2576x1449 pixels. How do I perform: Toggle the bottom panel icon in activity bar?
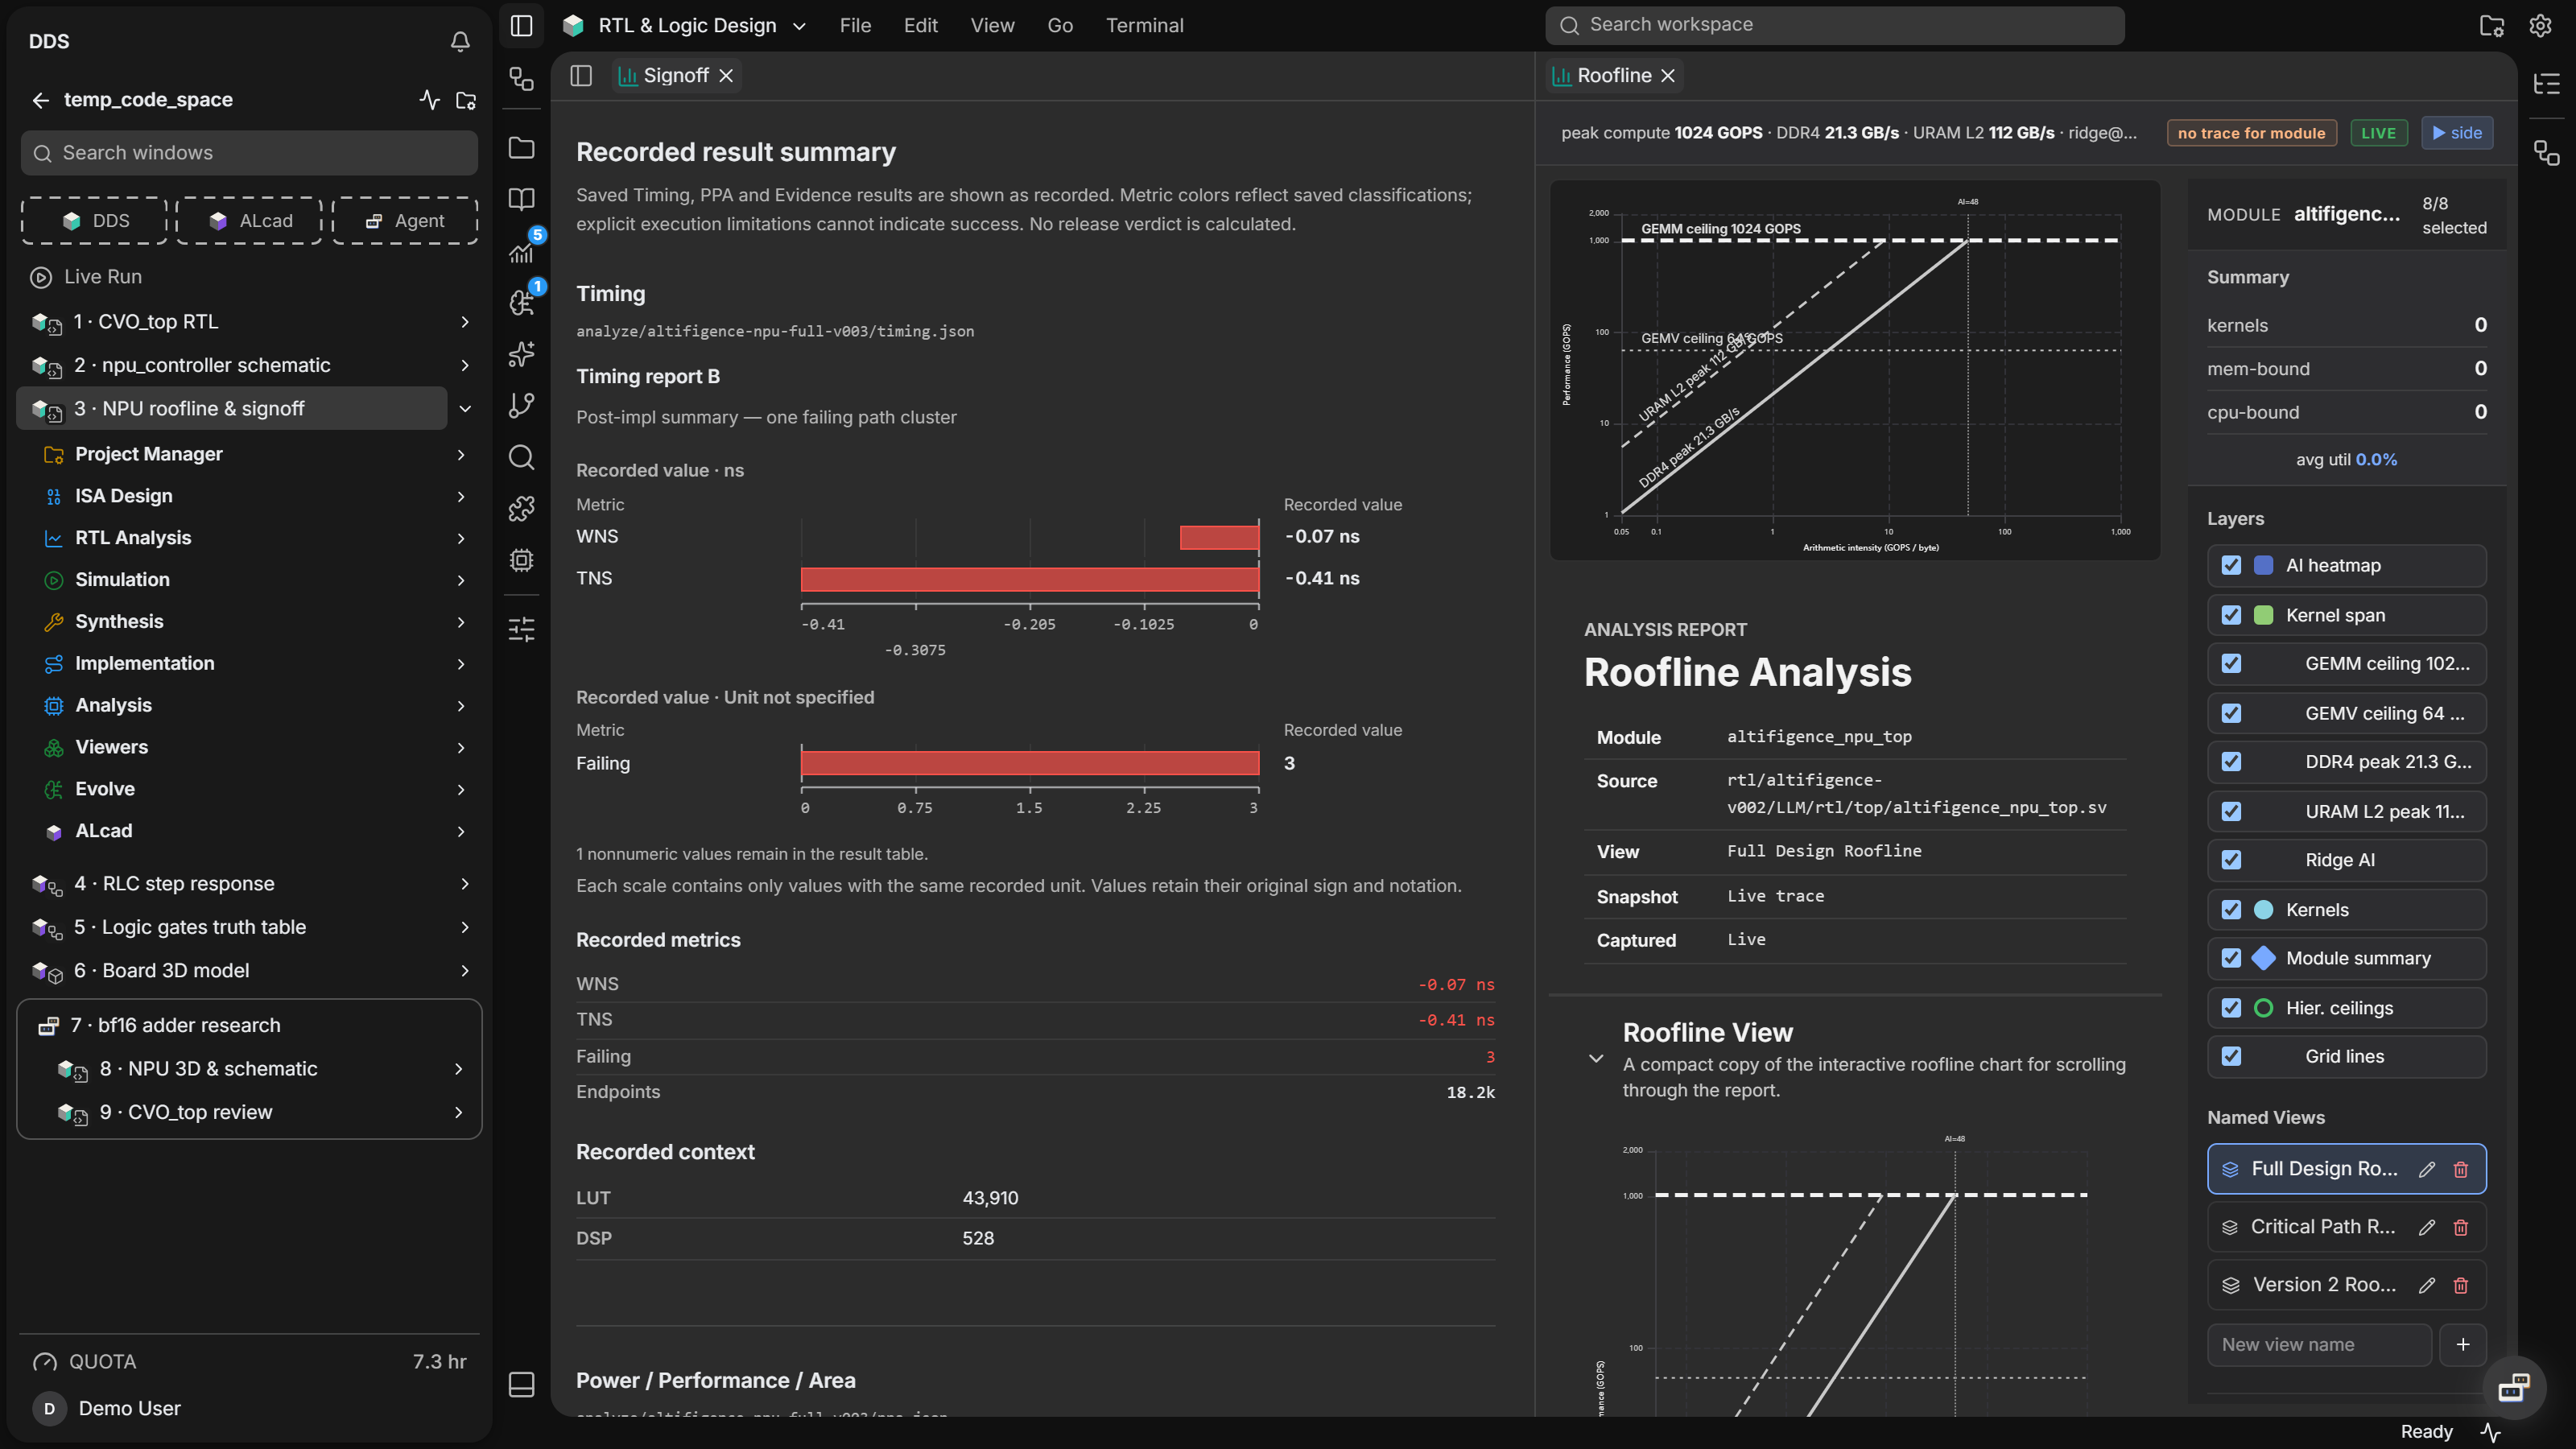pos(521,1385)
